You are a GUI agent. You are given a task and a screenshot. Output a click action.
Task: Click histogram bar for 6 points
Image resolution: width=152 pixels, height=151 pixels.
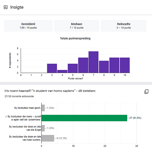coord(83,65)
